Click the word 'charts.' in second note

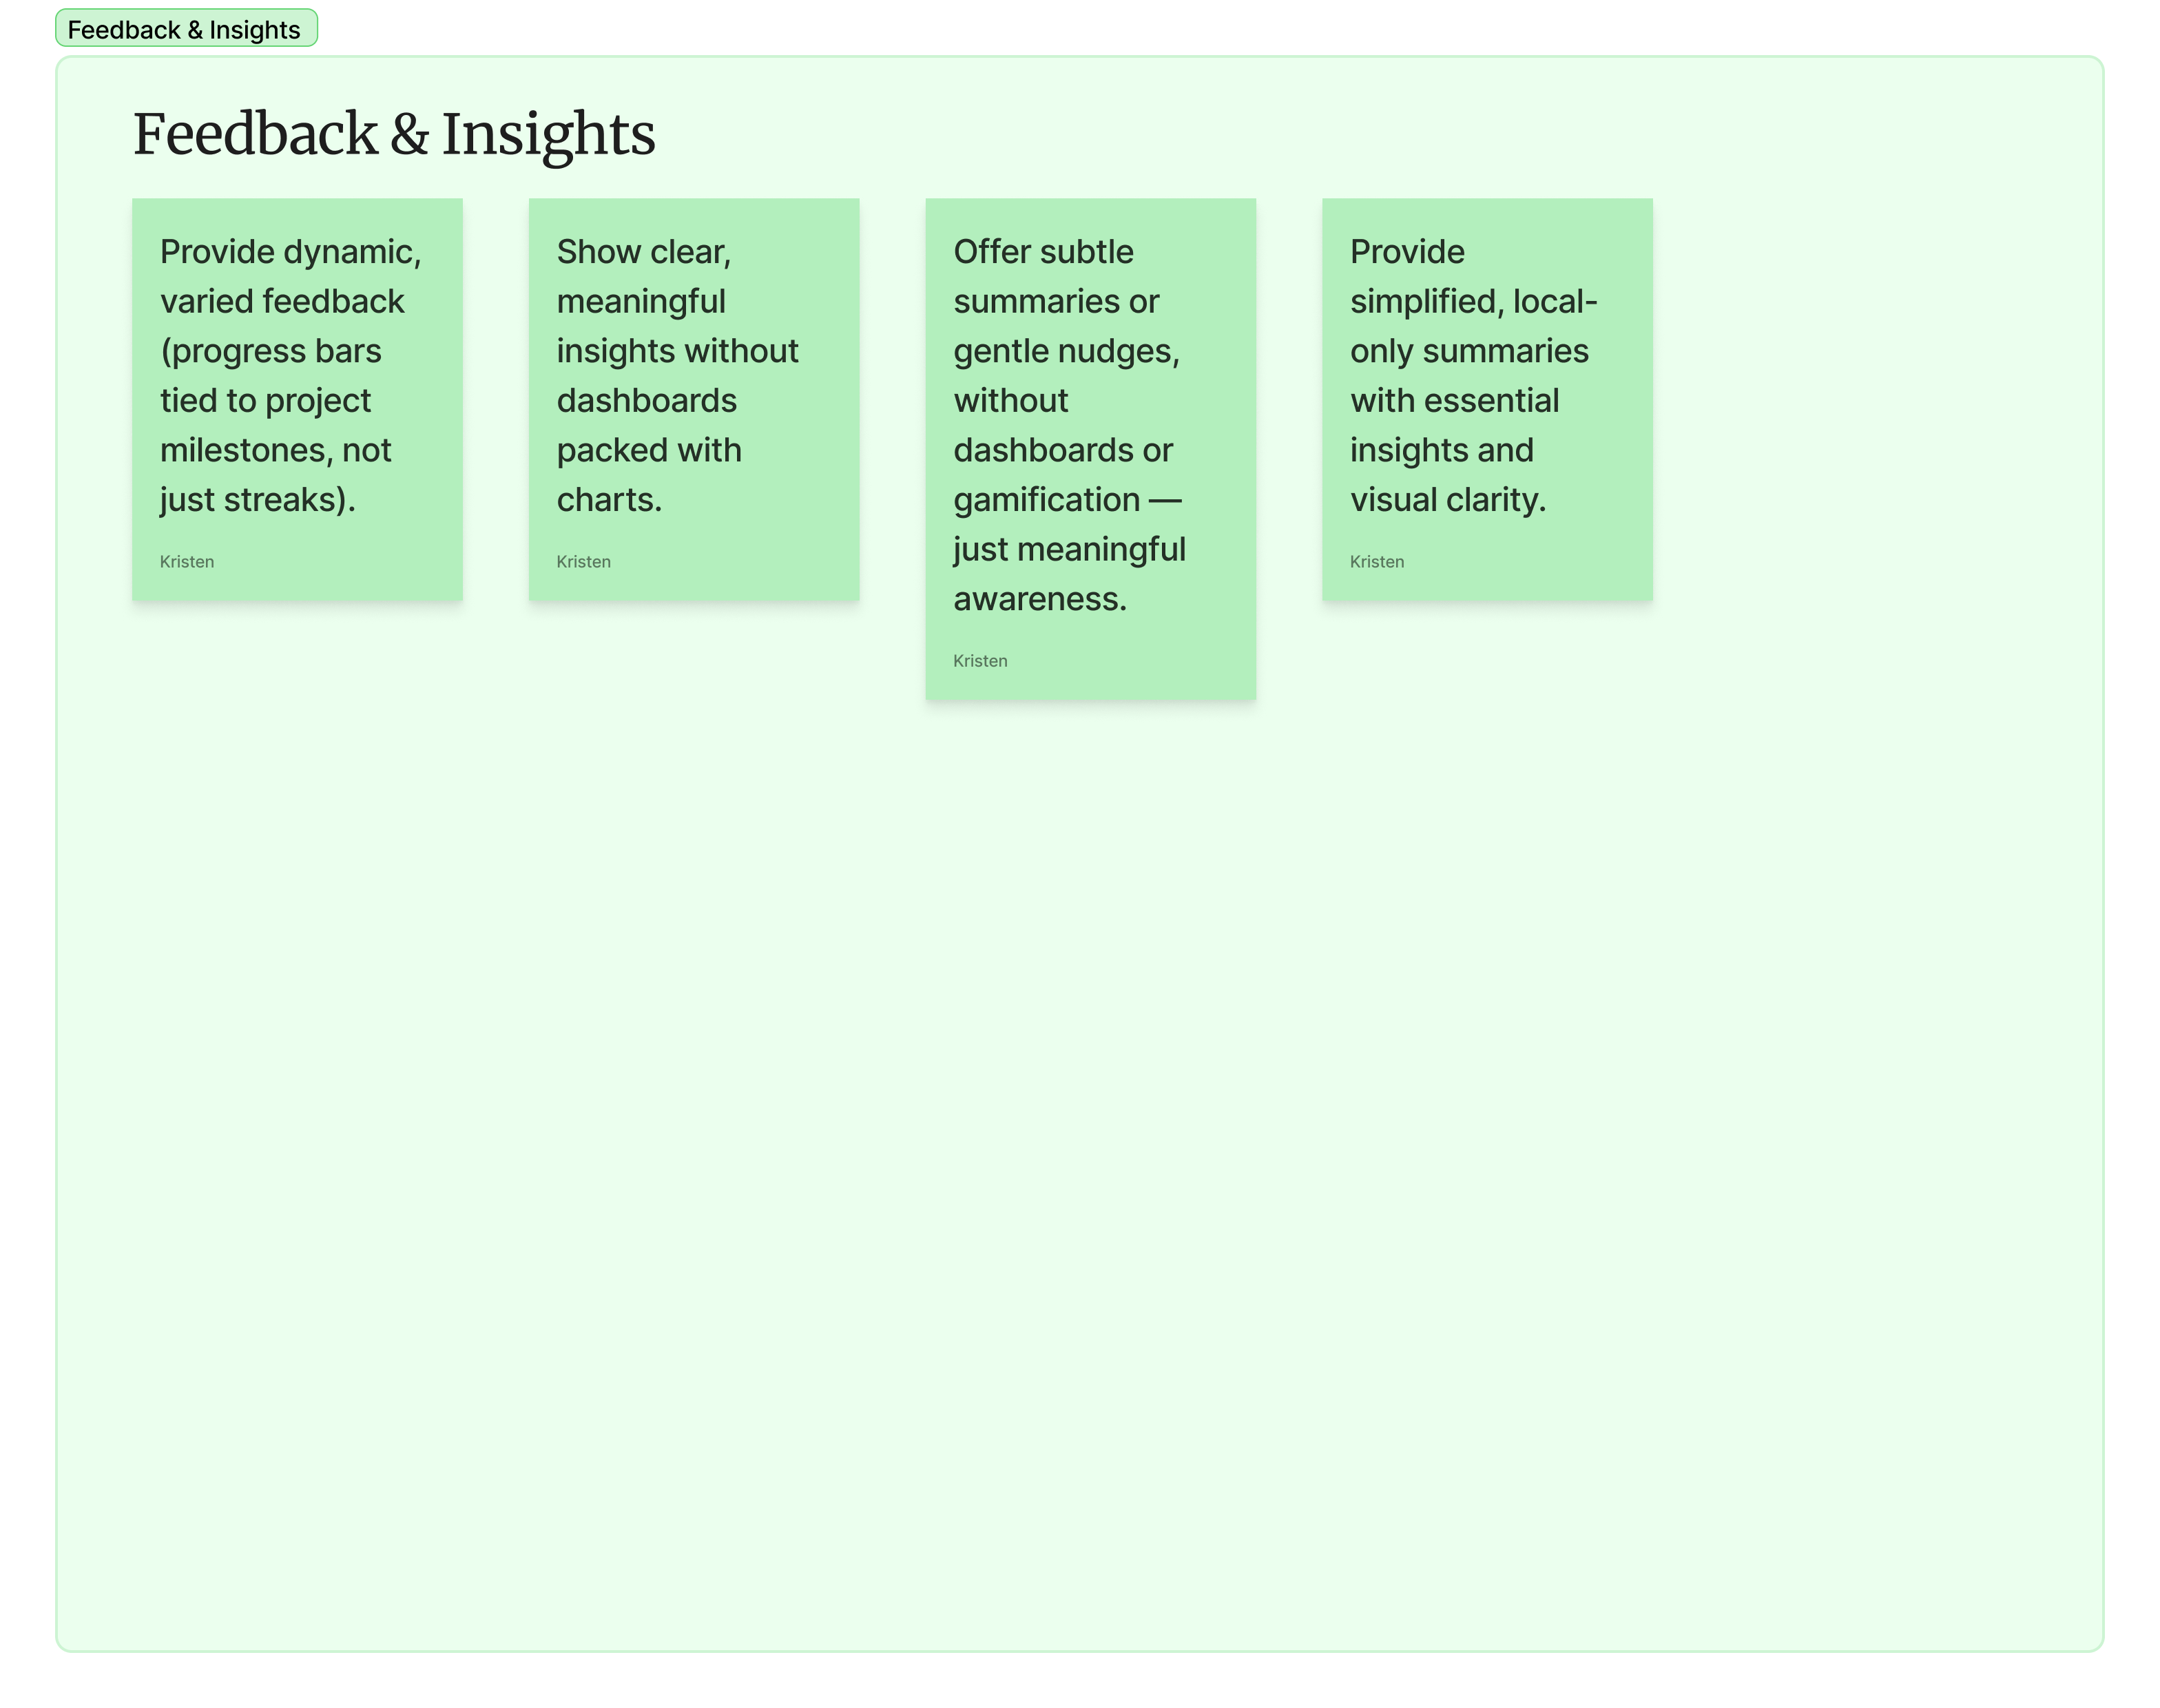609,500
